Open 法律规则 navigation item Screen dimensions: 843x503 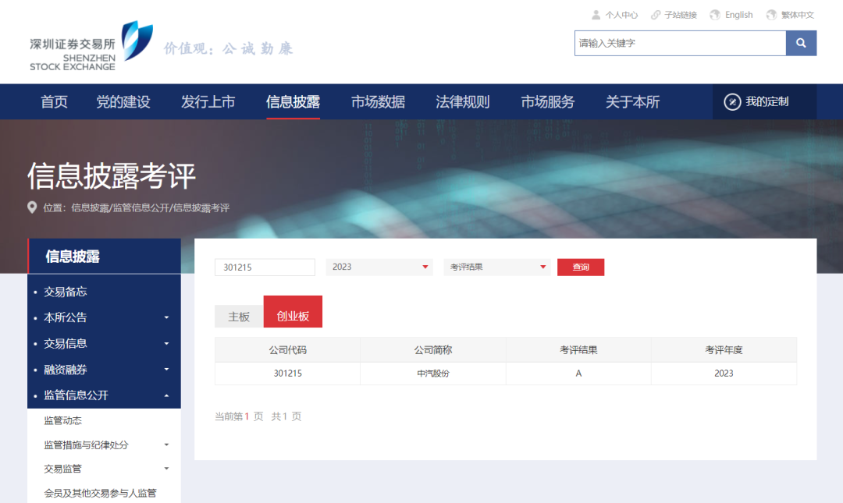coord(463,101)
